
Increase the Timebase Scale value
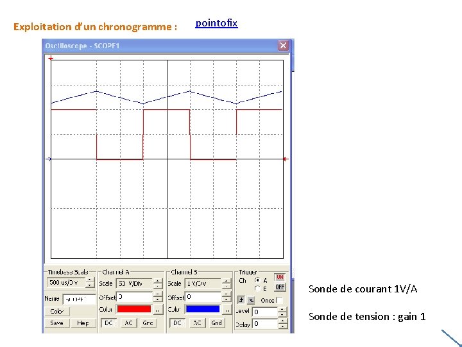[90, 280]
